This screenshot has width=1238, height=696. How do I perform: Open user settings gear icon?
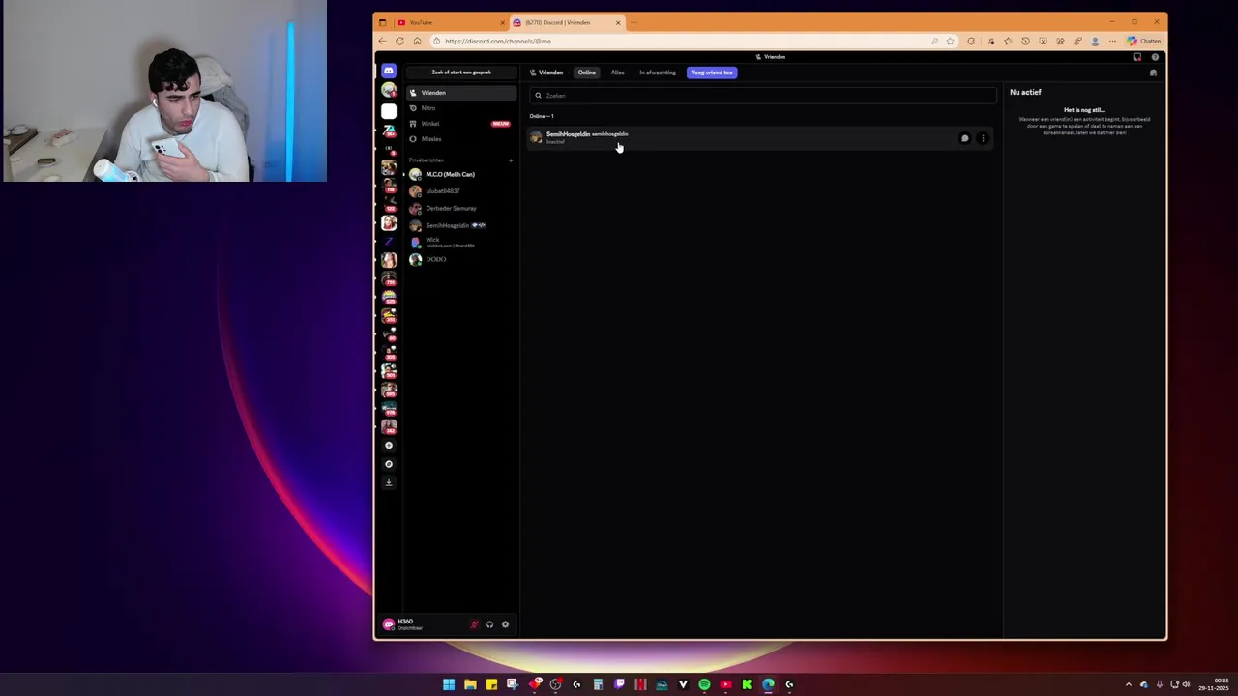505,624
